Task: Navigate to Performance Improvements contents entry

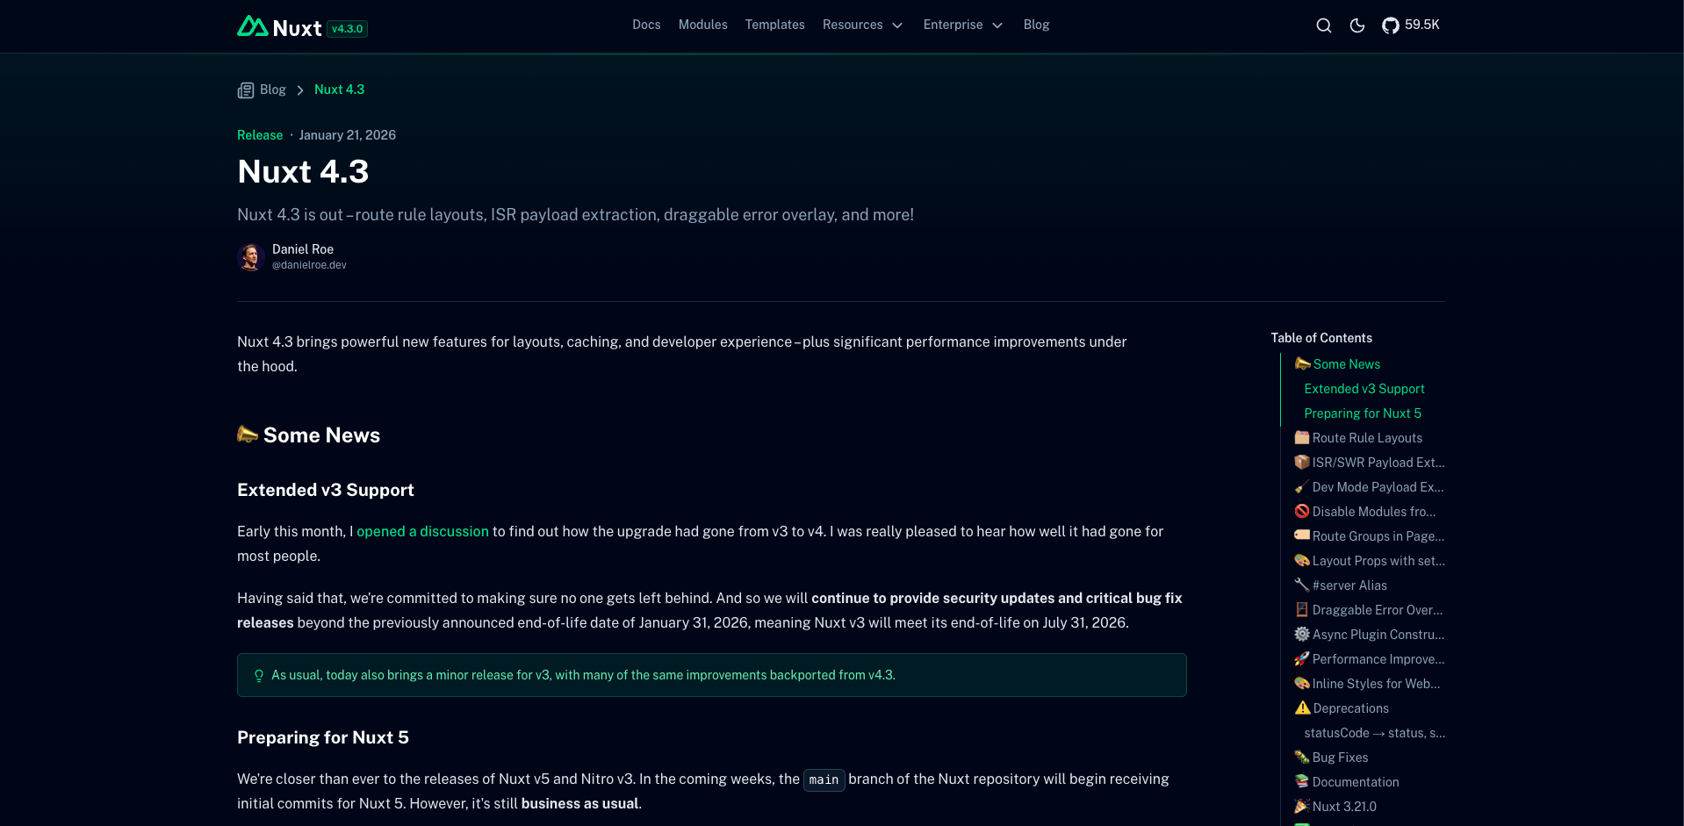Action: pos(1377,659)
